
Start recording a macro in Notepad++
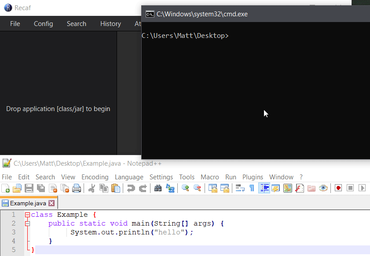(338, 188)
